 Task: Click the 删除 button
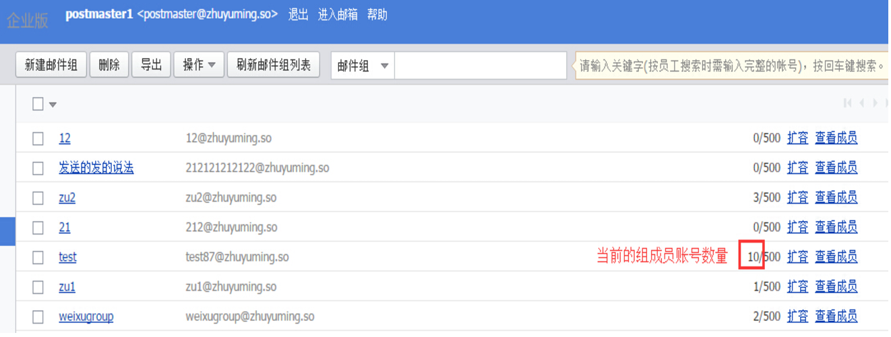109,65
